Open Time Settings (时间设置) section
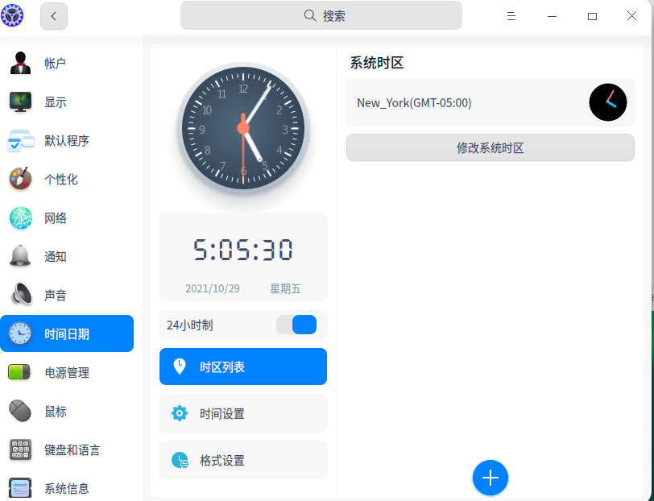This screenshot has height=501, width=654. point(243,414)
